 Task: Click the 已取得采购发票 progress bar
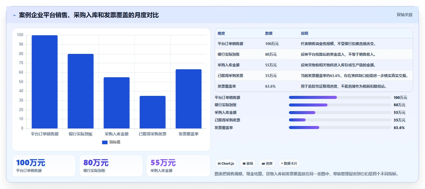tap(340, 120)
